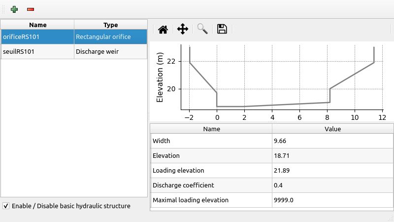Edit the Elevation value 18.71
This screenshot has width=394, height=222.
point(332,155)
